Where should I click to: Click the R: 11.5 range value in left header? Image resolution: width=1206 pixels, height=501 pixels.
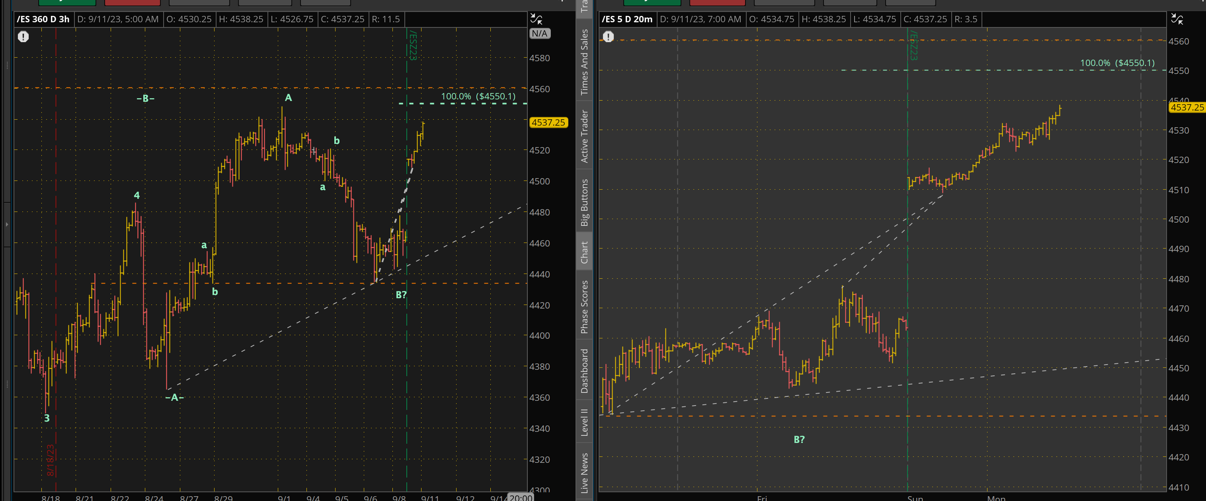coord(386,19)
